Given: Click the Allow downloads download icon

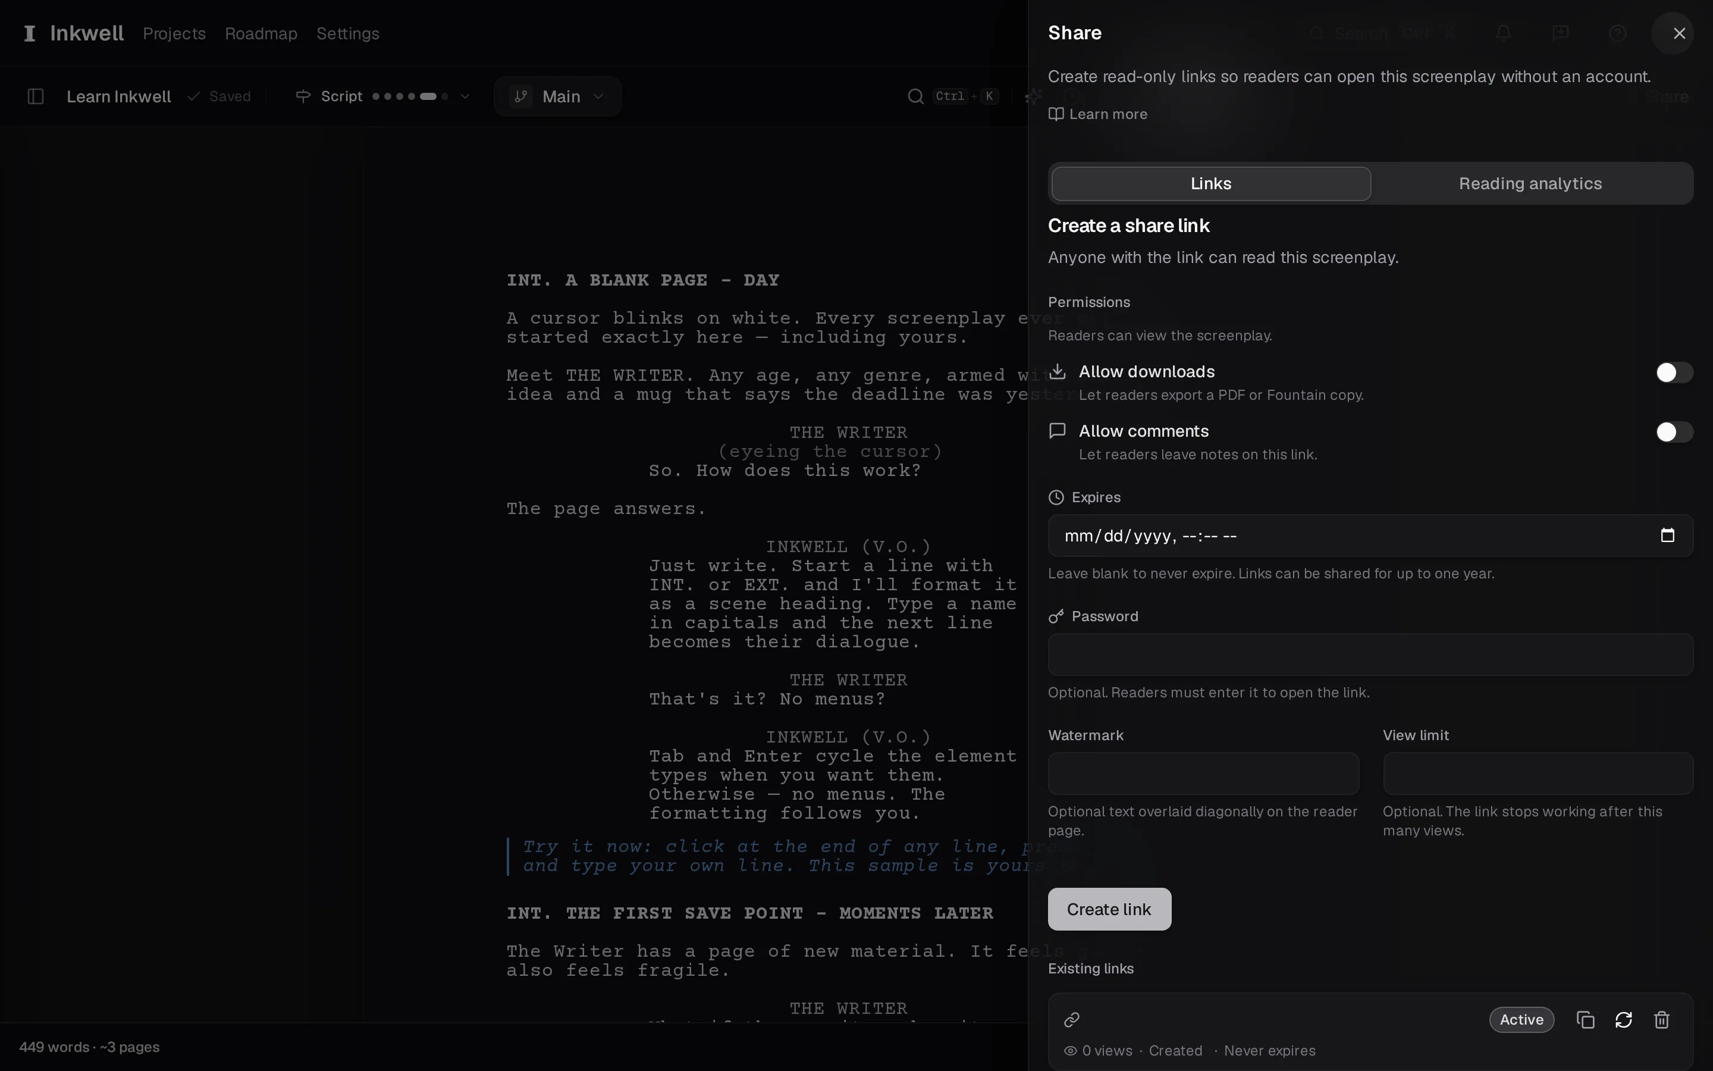Looking at the screenshot, I should 1057,371.
